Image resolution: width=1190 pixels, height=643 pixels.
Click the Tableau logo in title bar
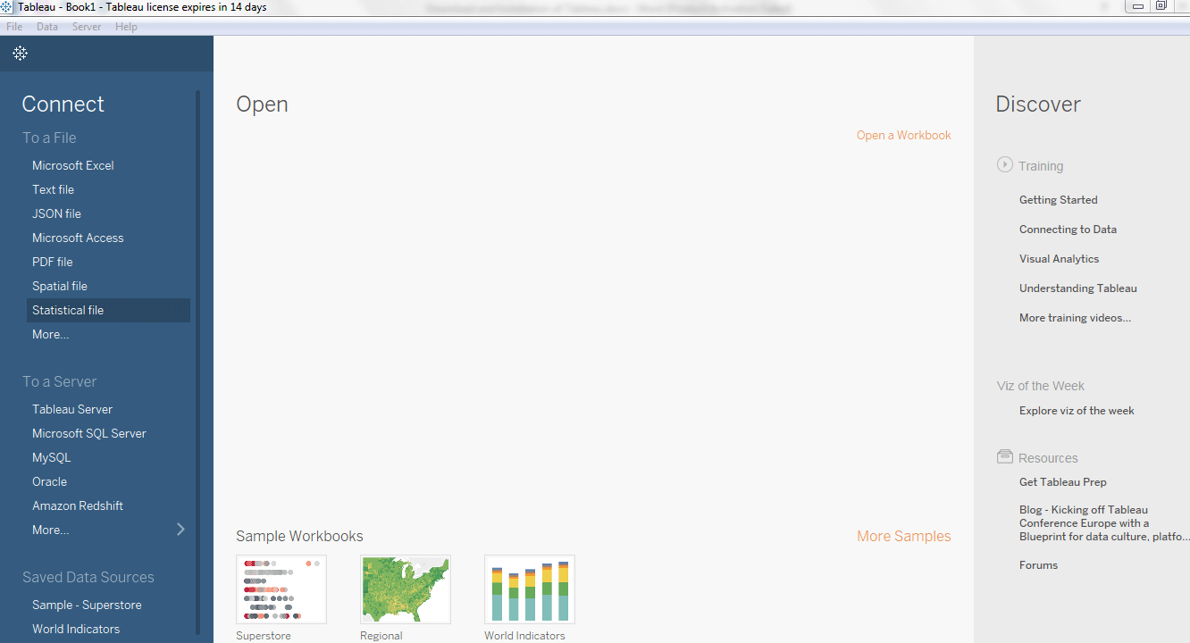(7, 6)
